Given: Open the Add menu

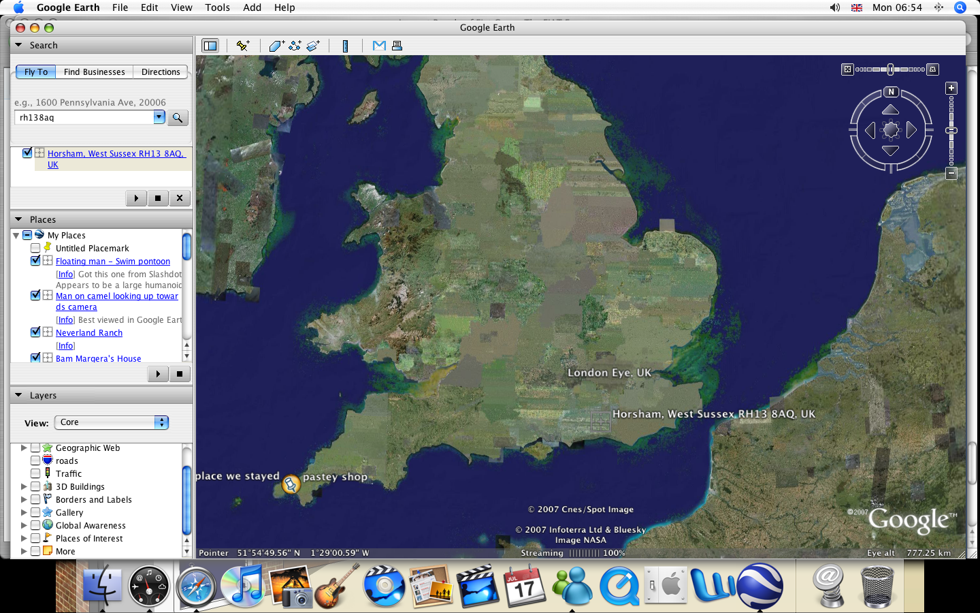Looking at the screenshot, I should pos(252,7).
